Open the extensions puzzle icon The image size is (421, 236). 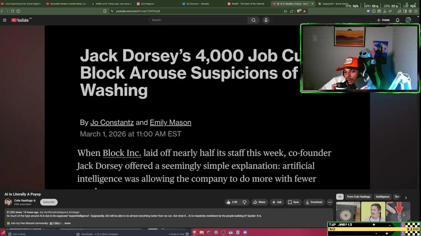coord(373,11)
